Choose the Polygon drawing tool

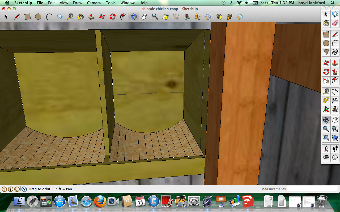click(326, 52)
